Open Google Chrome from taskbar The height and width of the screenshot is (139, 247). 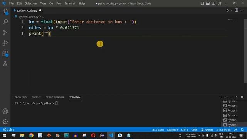pyautogui.click(x=31, y=136)
